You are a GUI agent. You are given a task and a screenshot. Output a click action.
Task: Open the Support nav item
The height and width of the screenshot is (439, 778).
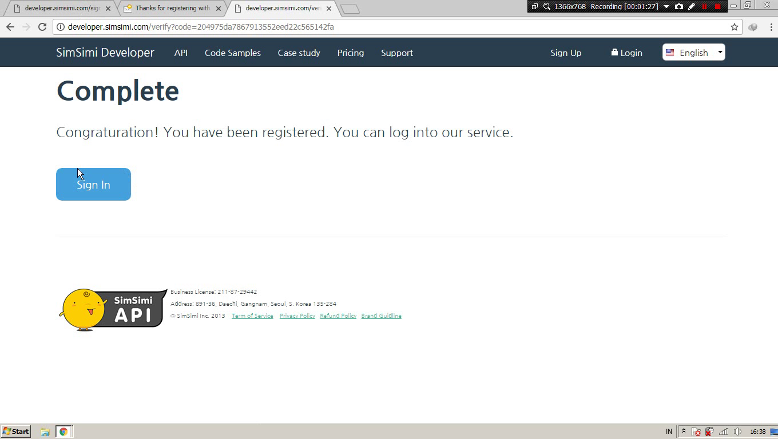(x=397, y=53)
